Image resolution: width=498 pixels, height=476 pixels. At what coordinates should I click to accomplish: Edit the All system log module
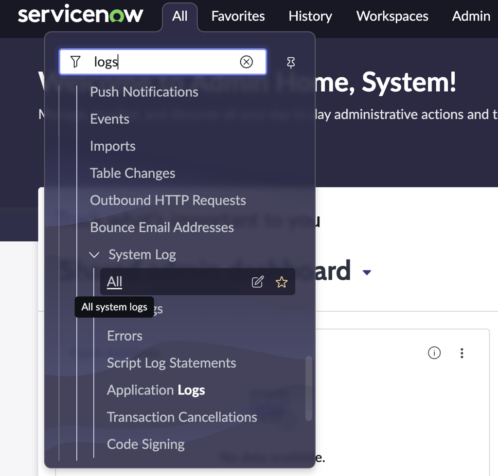coord(258,282)
